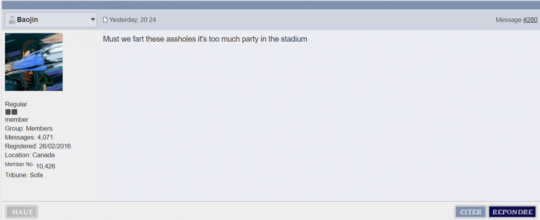Expand the arrow on the username box
The image size is (540, 220).
point(93,20)
